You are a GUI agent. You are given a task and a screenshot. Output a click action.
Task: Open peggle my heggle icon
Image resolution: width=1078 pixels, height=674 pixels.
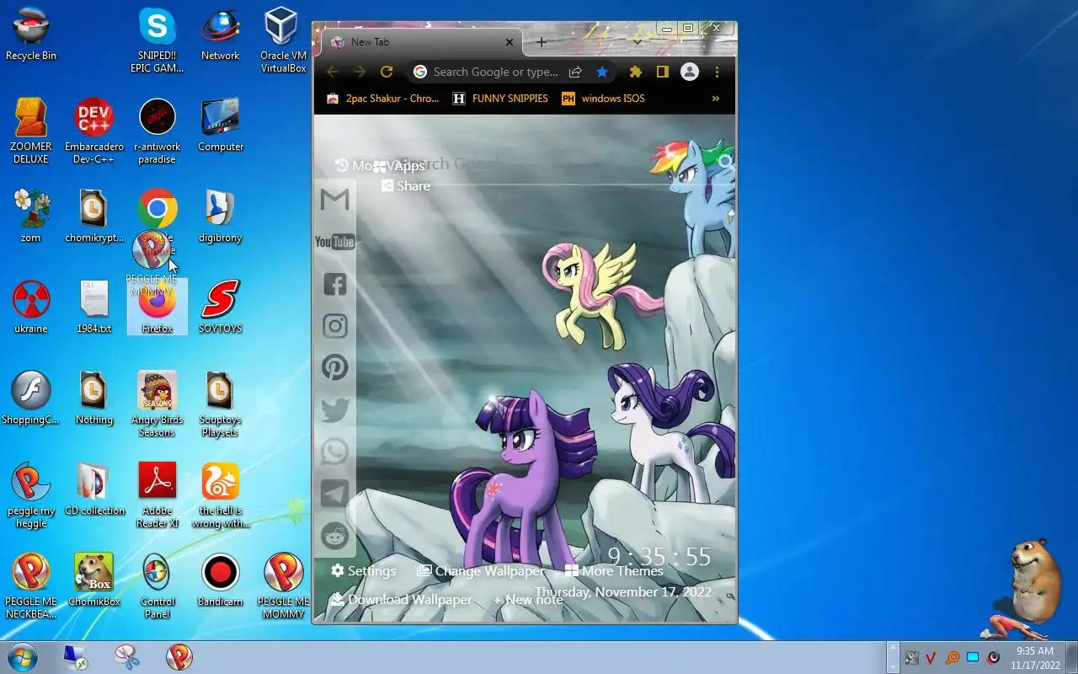31,495
